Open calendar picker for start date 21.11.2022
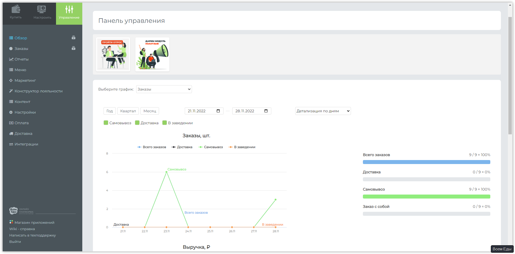515x254 pixels. (x=218, y=111)
